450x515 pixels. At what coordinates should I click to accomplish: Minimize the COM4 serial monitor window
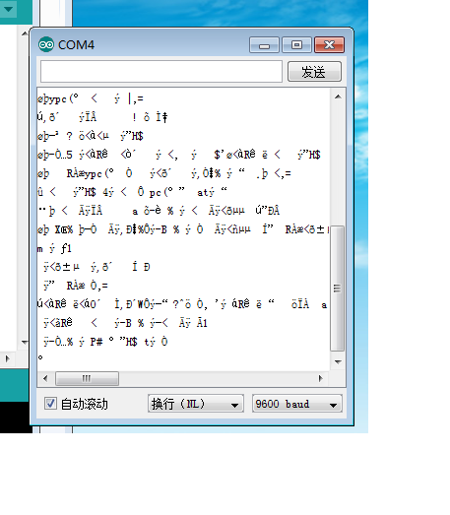click(x=264, y=45)
